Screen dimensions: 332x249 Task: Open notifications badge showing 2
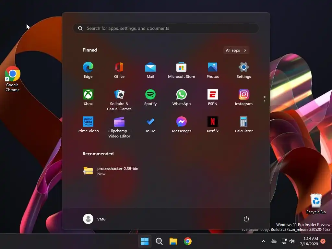323,241
